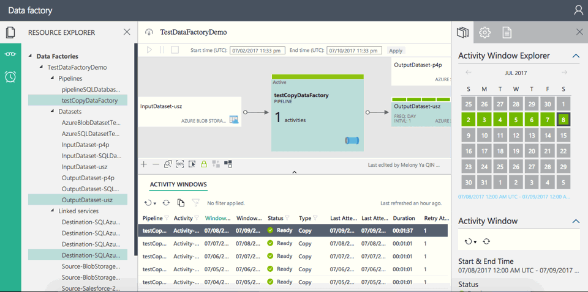This screenshot has height=292, width=588.
Task: Click the auto-layout arrange icon
Action: pos(216,164)
